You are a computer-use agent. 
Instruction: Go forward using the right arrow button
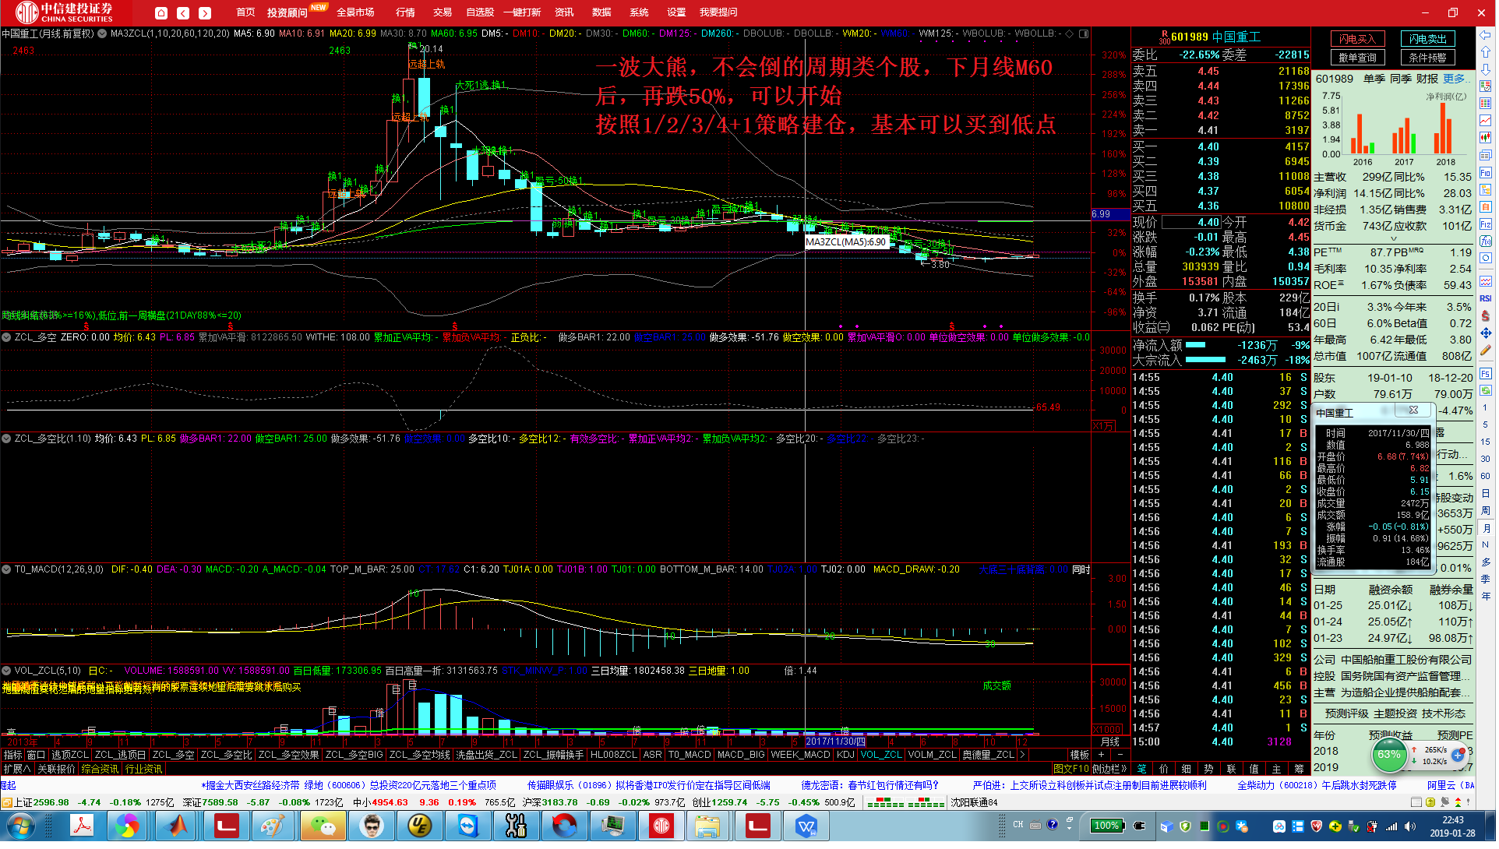[205, 12]
